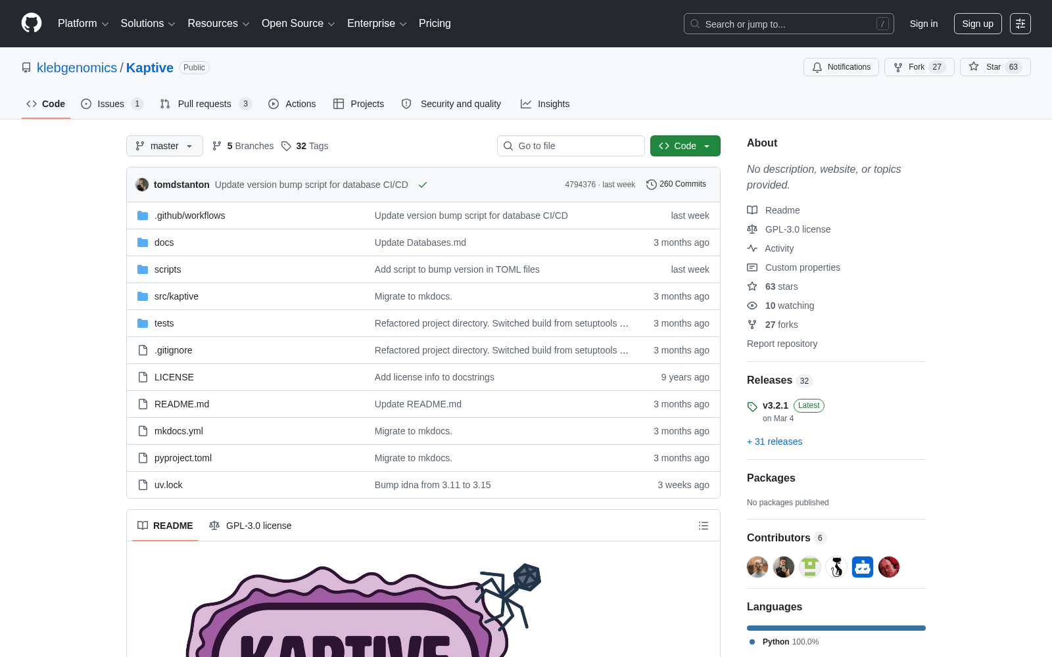Select the folder icon beside src/kaptive
The width and height of the screenshot is (1052, 657).
pyautogui.click(x=143, y=296)
